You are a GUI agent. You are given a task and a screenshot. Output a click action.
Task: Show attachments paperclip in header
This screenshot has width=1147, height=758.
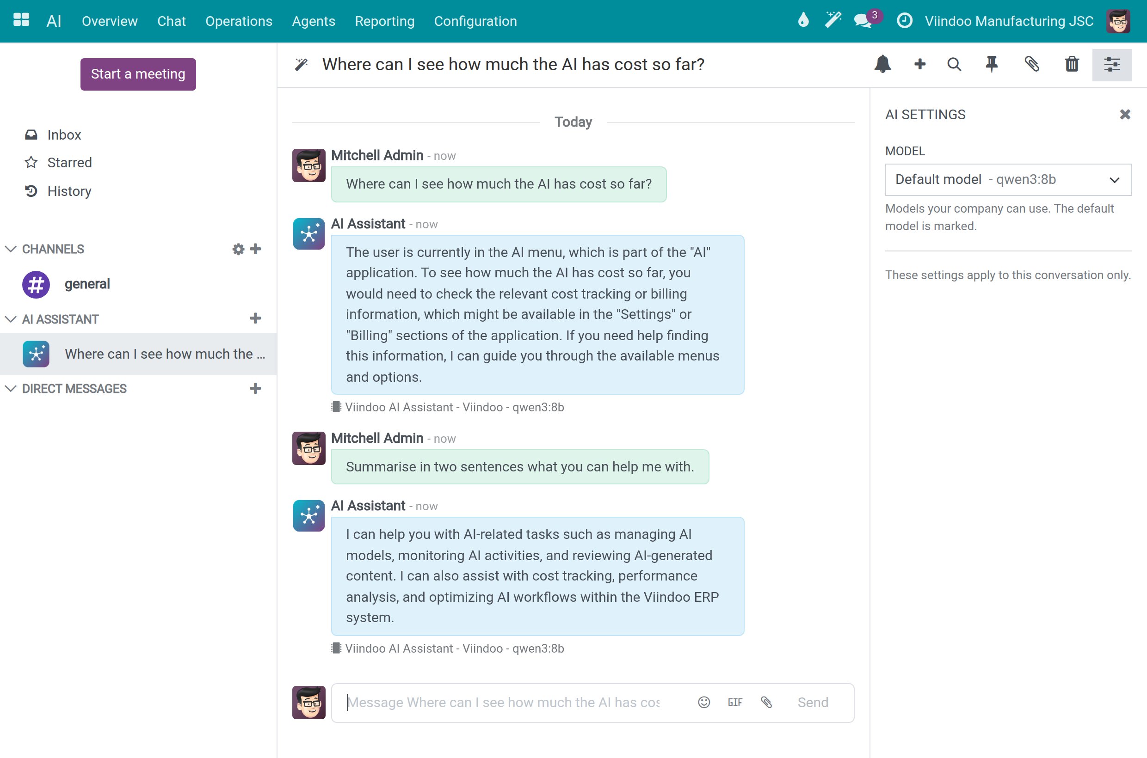[1032, 64]
